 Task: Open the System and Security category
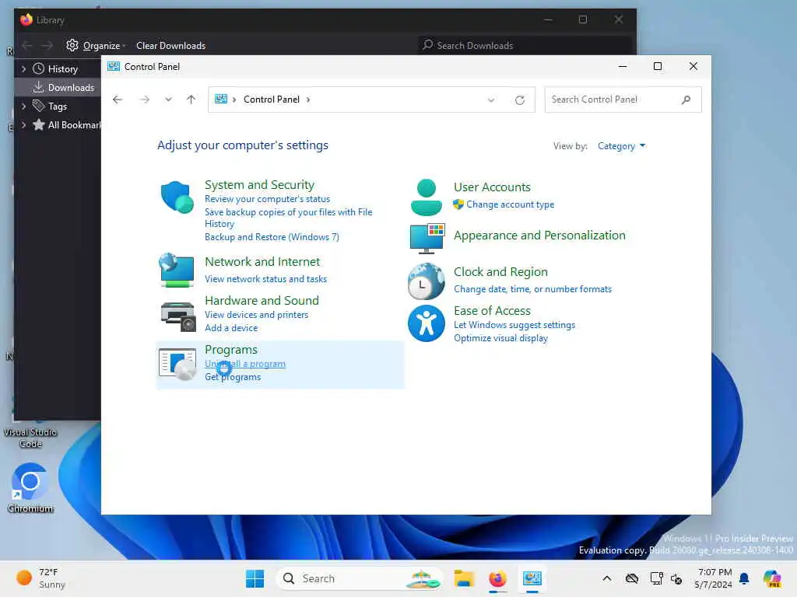coord(260,185)
